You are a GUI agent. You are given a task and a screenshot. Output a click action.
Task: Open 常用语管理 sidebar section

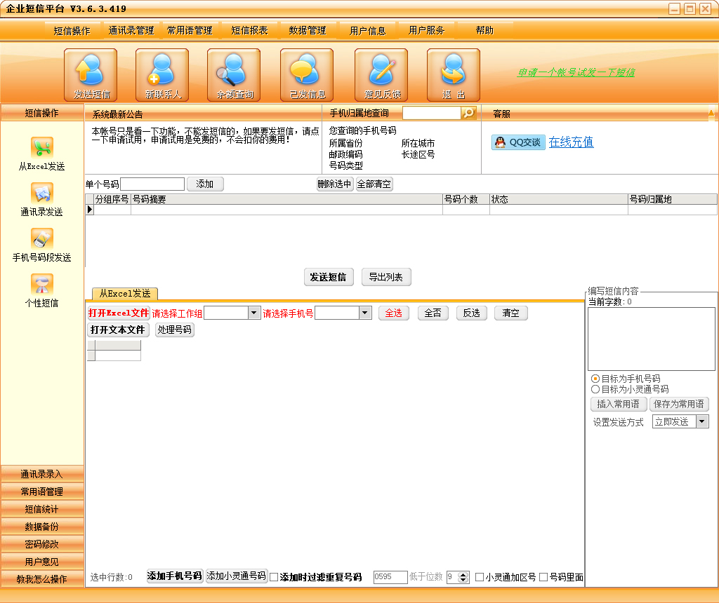coord(42,492)
